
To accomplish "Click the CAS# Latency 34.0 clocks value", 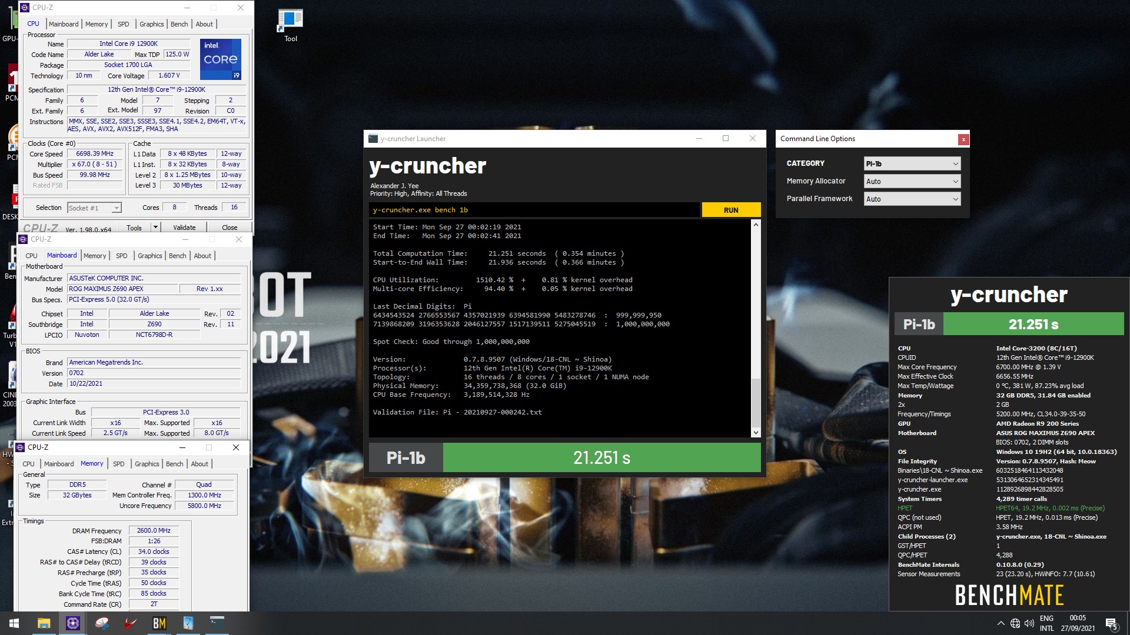I will click(154, 552).
